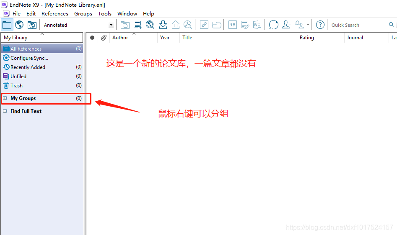The image size is (397, 235).
Task: Open the File menu
Action: (16, 14)
